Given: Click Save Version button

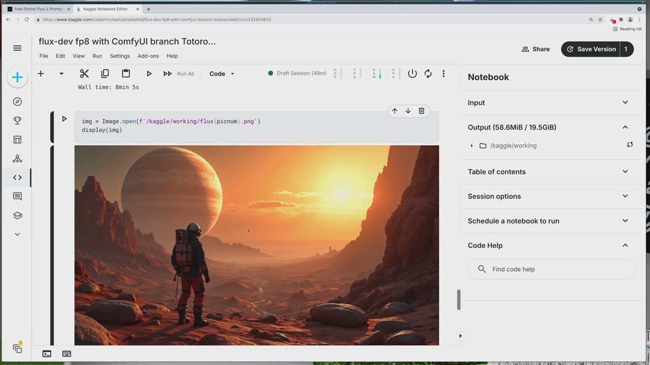Looking at the screenshot, I should click(x=591, y=49).
